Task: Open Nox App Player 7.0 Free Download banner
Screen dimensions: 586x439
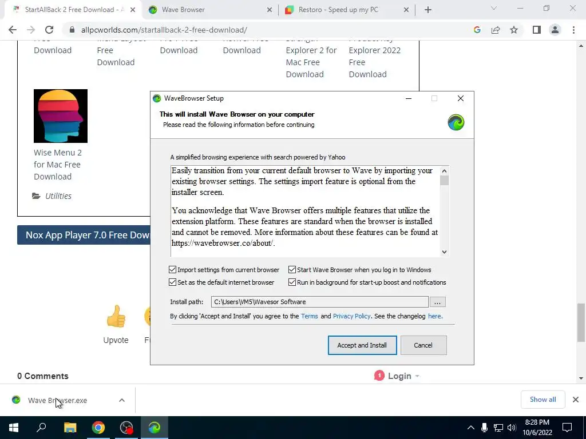Action: coord(84,235)
